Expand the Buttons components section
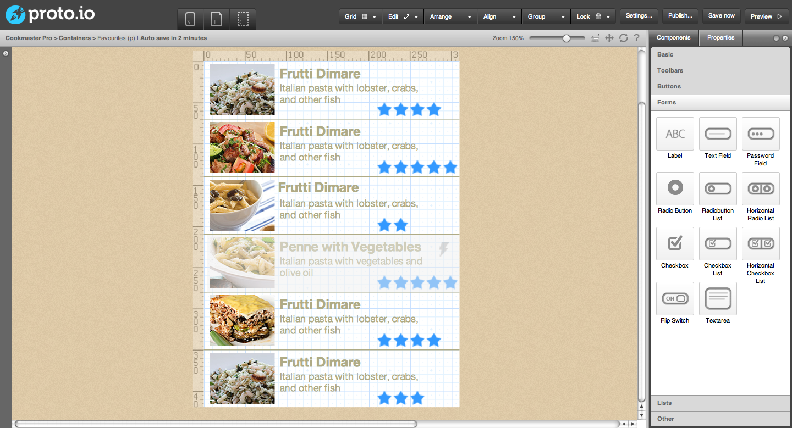792x428 pixels. 721,87
